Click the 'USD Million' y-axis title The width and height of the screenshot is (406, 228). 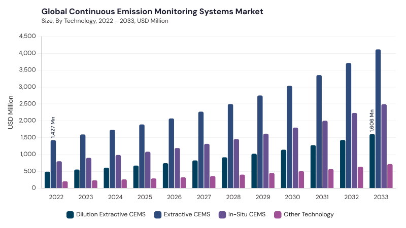[x=10, y=112]
